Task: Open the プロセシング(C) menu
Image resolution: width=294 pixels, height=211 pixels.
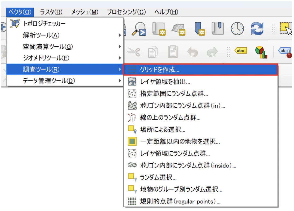Action: click(x=126, y=12)
